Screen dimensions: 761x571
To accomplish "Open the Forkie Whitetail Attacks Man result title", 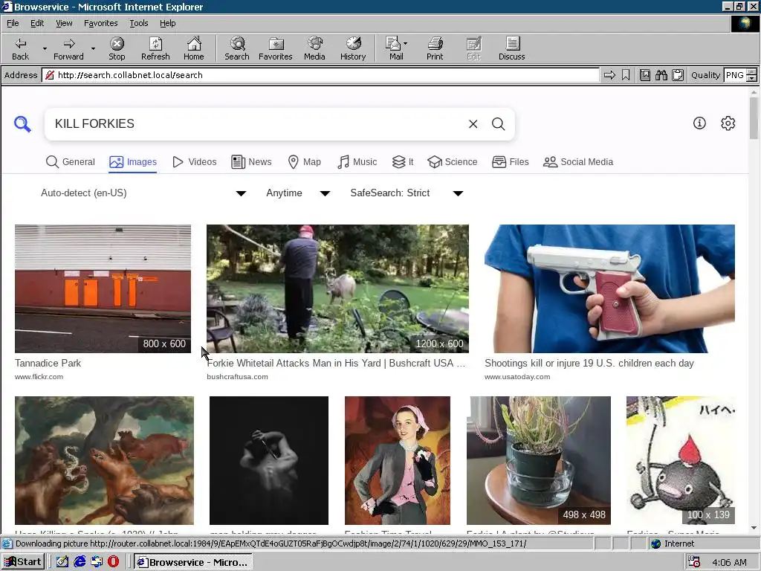I will [336, 363].
